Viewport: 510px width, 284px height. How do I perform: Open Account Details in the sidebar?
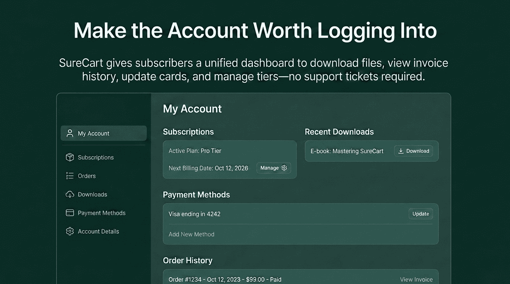tap(93, 231)
